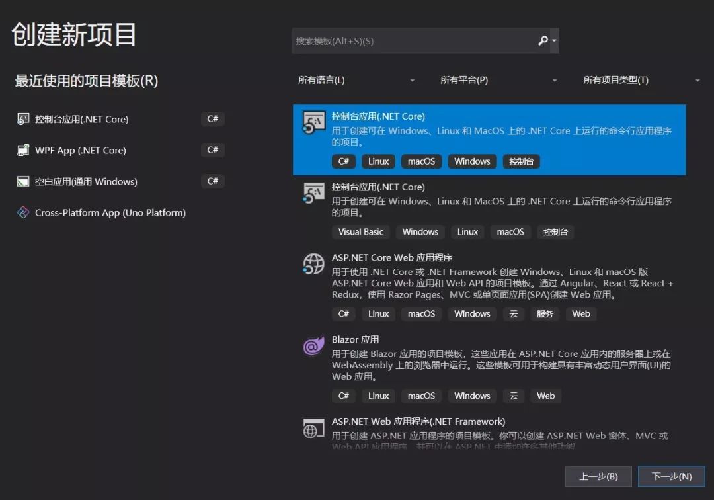Open the 所有语言(L) language filter

click(356, 80)
